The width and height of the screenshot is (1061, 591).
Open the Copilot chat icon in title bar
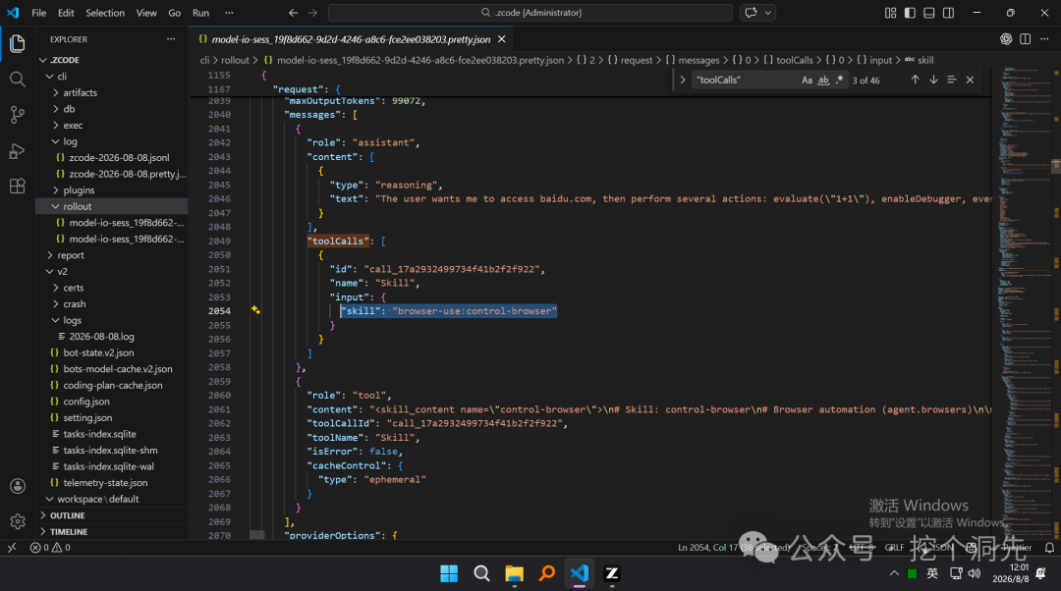coord(751,12)
